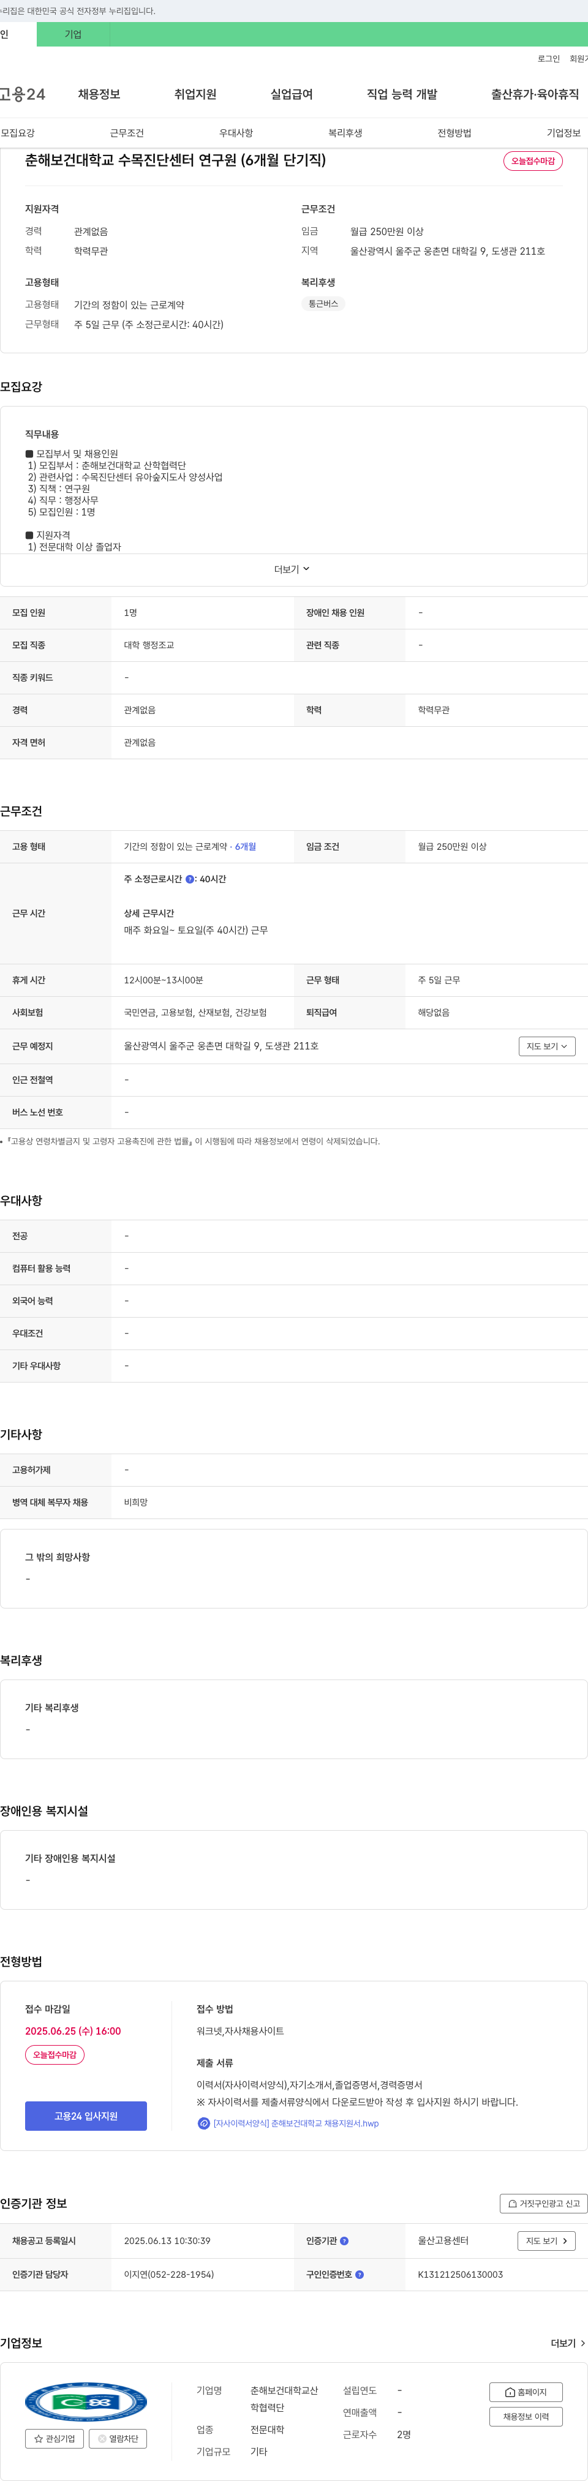Jump to the 모집요강 section tab

pyautogui.click(x=17, y=133)
